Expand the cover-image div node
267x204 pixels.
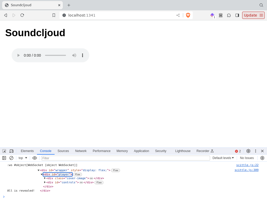(45, 178)
